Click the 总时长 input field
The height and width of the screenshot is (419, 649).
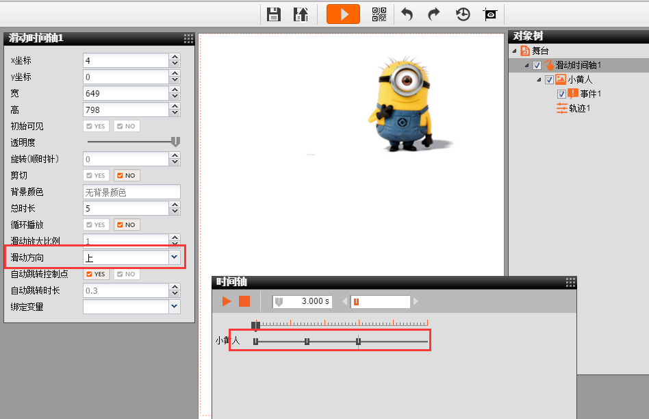point(126,208)
